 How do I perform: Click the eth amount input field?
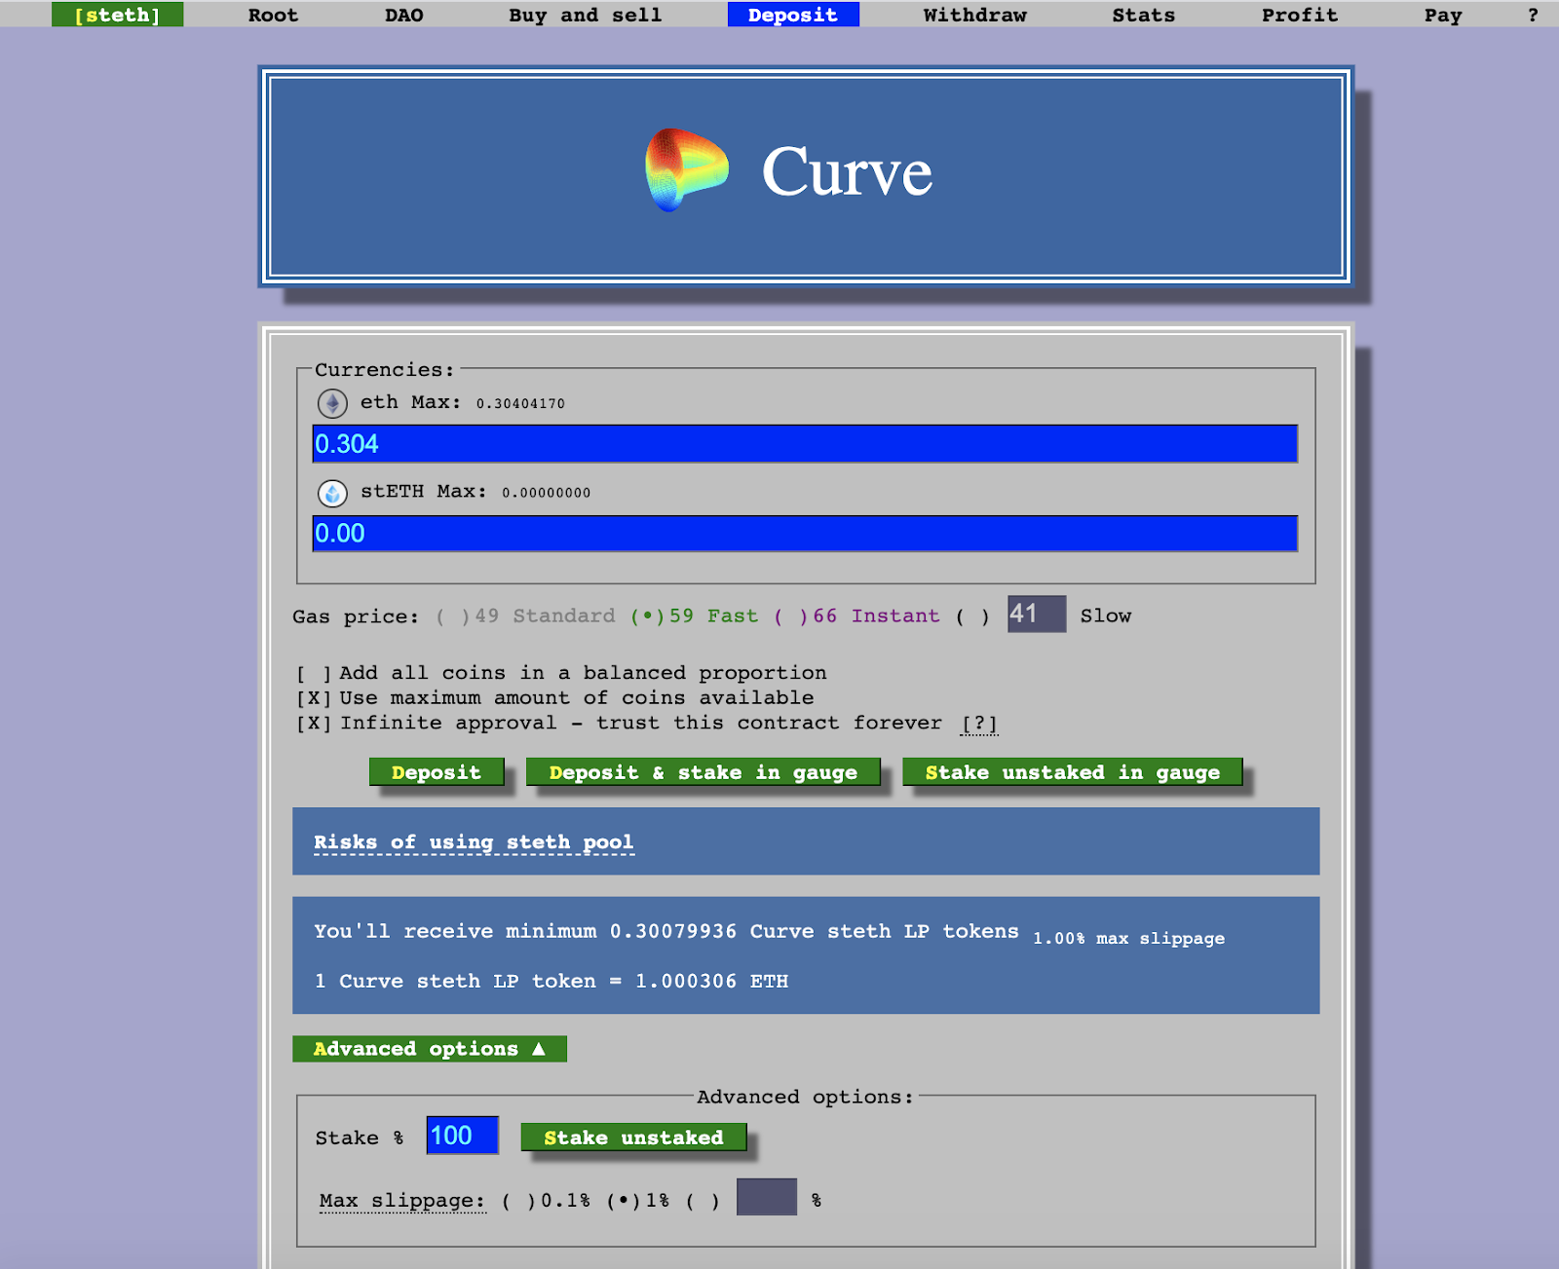805,444
